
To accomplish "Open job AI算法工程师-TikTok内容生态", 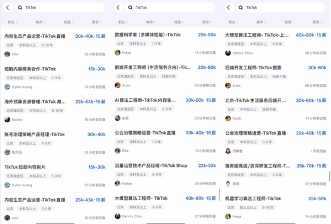I will [145, 100].
